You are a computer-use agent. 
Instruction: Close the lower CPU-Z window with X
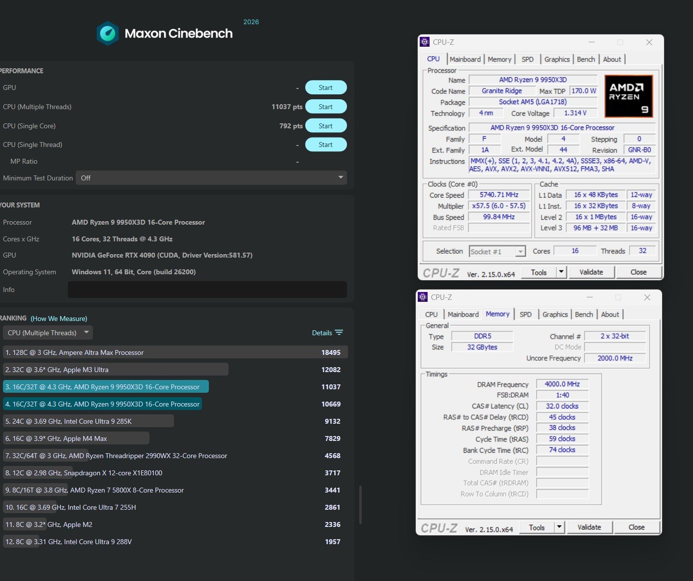647,297
